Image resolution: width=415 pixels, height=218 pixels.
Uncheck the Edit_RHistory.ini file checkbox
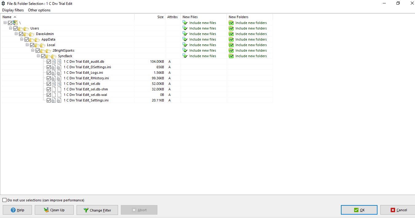coord(49,78)
